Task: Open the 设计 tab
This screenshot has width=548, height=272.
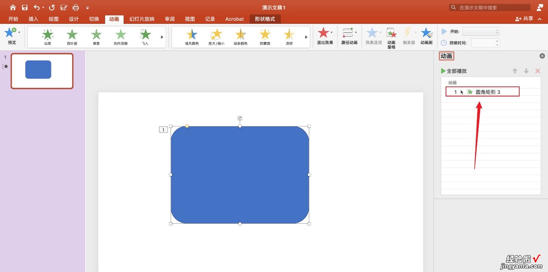Action: tap(74, 19)
